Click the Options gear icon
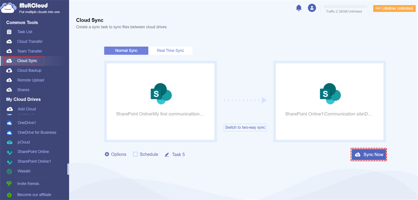 [x=107, y=154]
